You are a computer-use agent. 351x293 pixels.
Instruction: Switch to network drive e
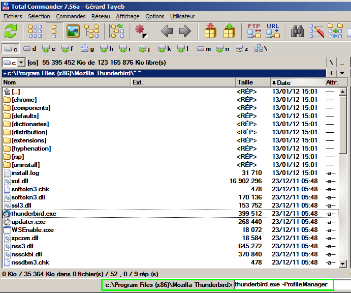click(x=49, y=49)
